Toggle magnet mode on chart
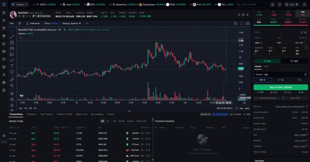The image size is (310, 162). click(12, 93)
